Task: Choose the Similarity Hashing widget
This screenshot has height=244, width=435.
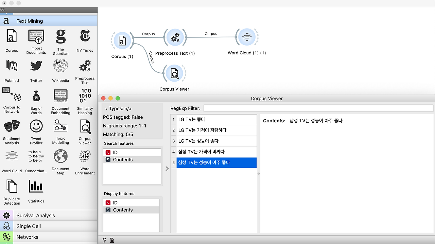Action: click(x=85, y=102)
